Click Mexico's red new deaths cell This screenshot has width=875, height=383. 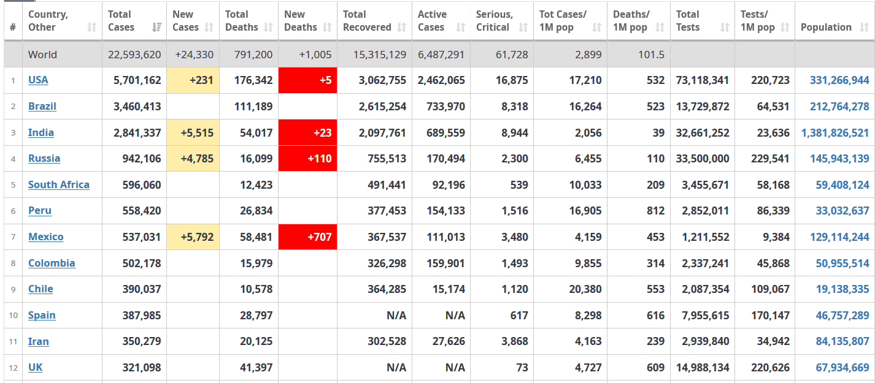tap(307, 237)
